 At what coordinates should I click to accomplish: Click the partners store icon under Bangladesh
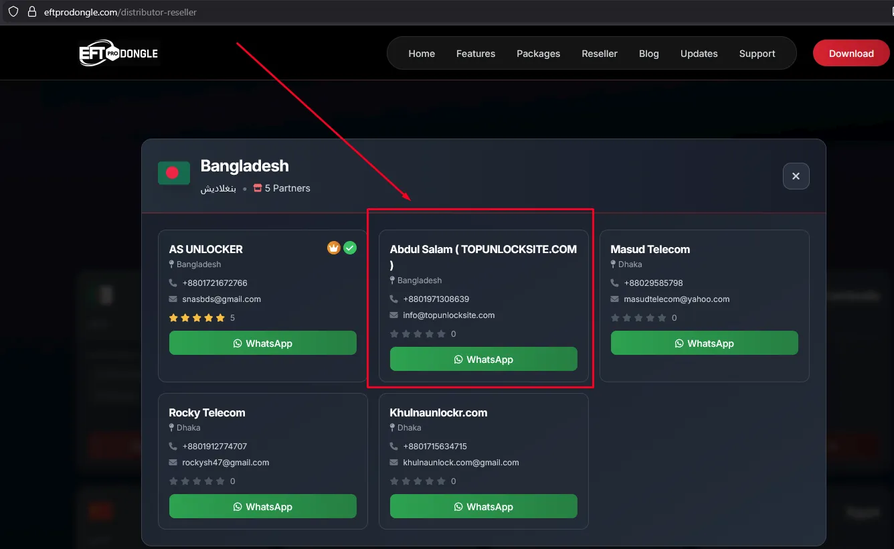tap(258, 188)
